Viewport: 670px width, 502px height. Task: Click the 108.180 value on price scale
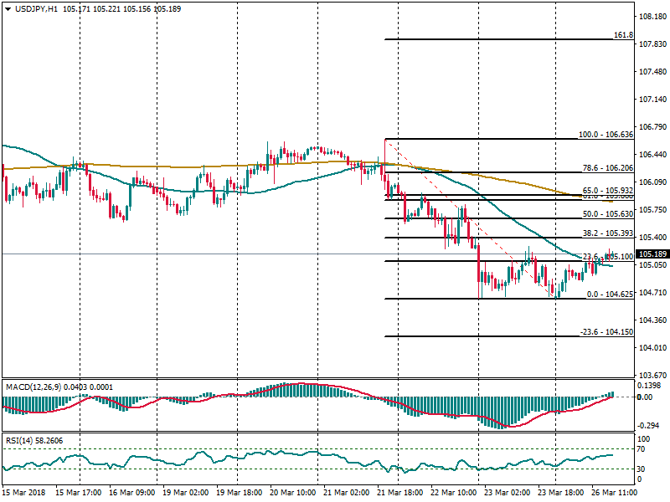pyautogui.click(x=651, y=17)
